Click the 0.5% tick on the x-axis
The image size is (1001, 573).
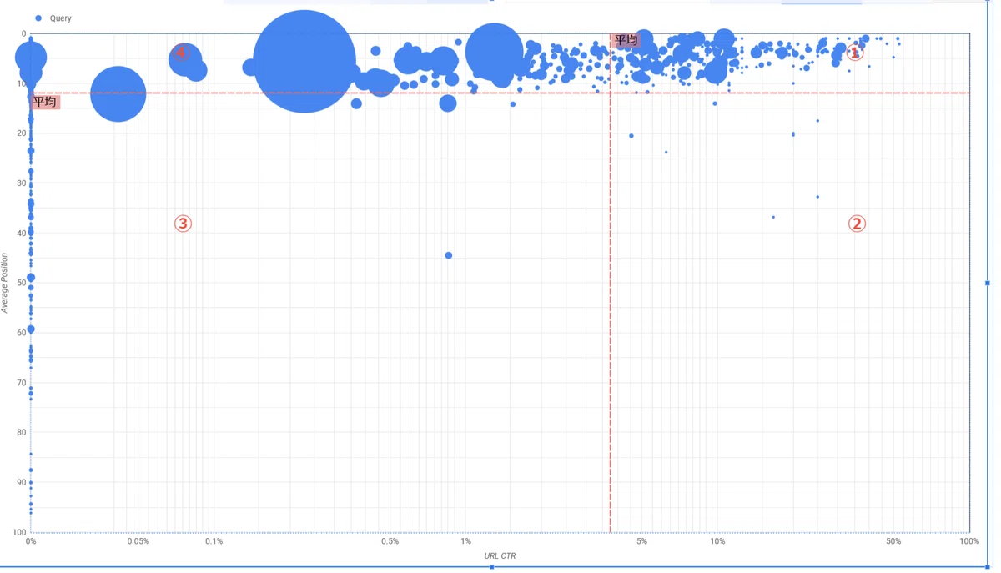point(390,541)
